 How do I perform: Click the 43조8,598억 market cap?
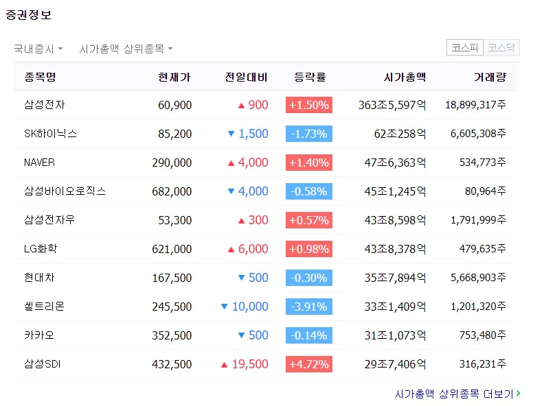(396, 220)
